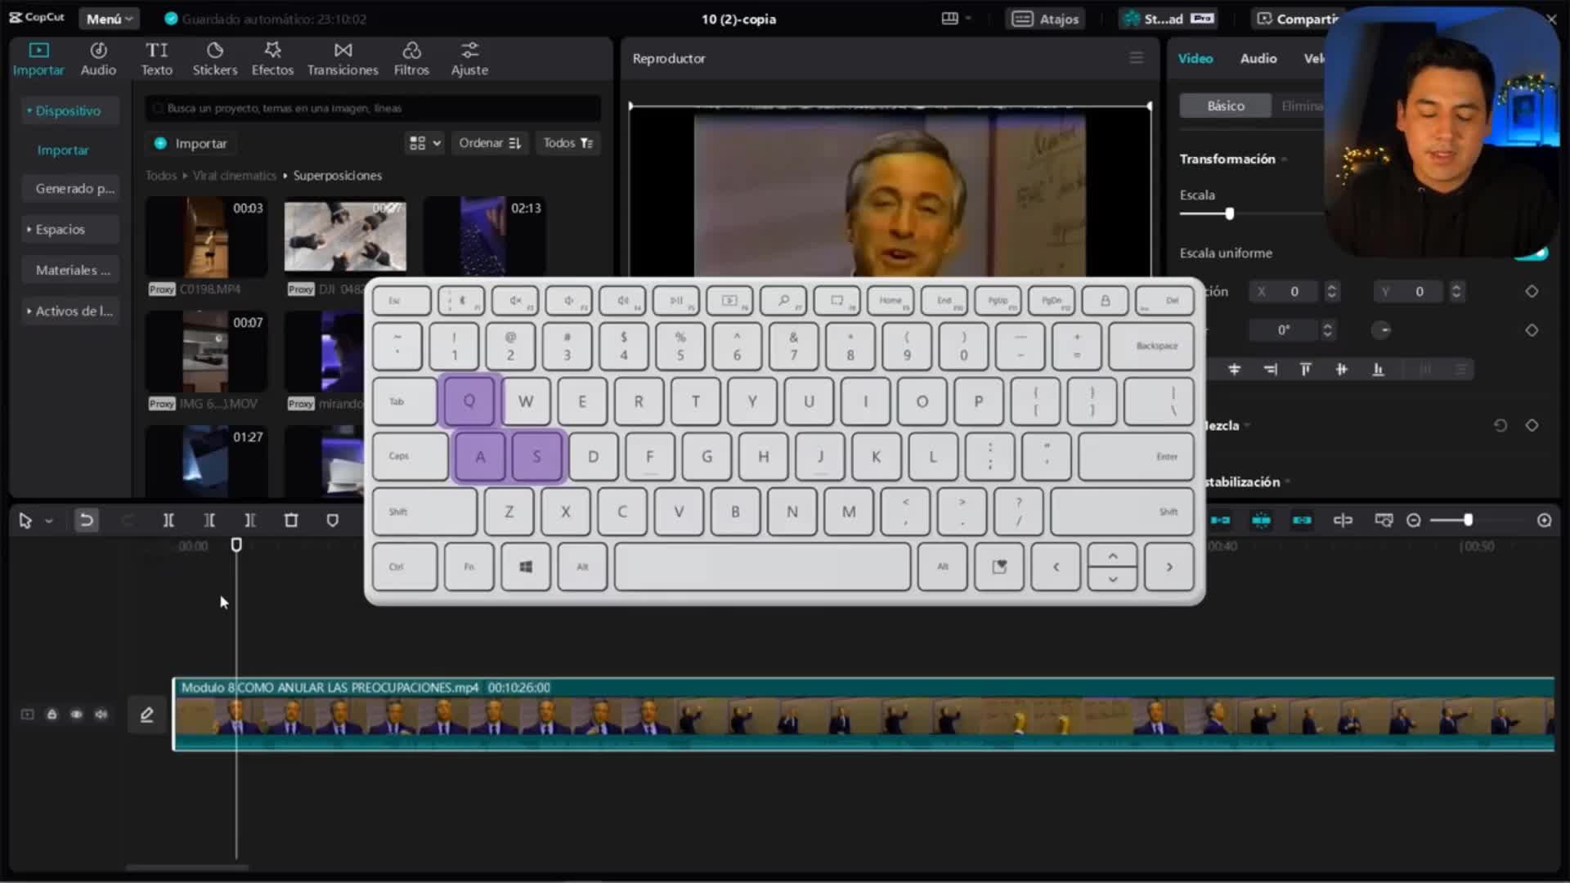Align the clip to the right edge
The width and height of the screenshot is (1570, 883).
point(1270,370)
